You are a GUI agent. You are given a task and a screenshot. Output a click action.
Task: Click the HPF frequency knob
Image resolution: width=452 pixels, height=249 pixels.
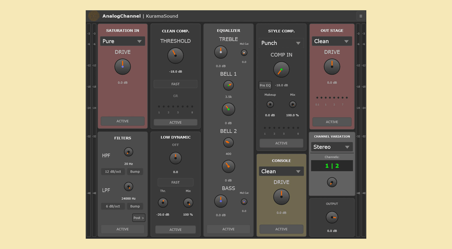tap(128, 152)
